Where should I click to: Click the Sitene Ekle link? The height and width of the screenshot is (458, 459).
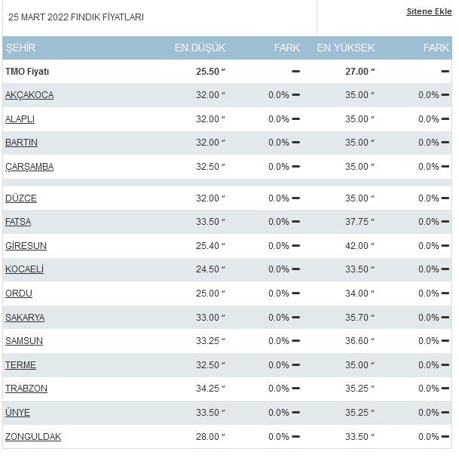(x=429, y=11)
